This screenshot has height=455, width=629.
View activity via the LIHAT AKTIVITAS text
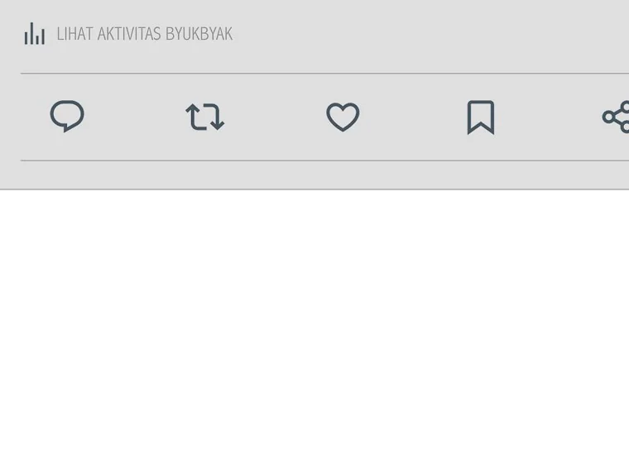[108, 34]
